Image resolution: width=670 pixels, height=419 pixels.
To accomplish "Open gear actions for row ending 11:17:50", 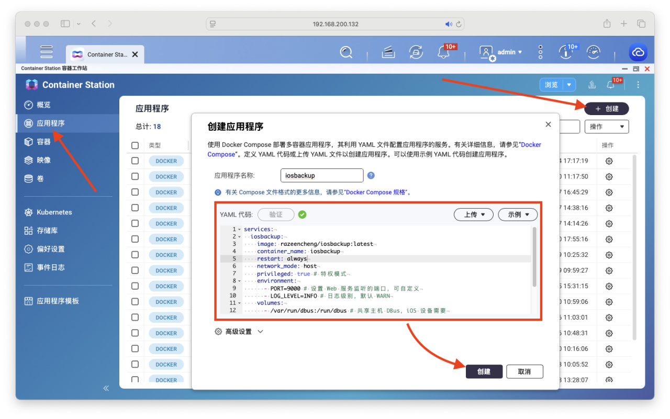I will point(609,177).
